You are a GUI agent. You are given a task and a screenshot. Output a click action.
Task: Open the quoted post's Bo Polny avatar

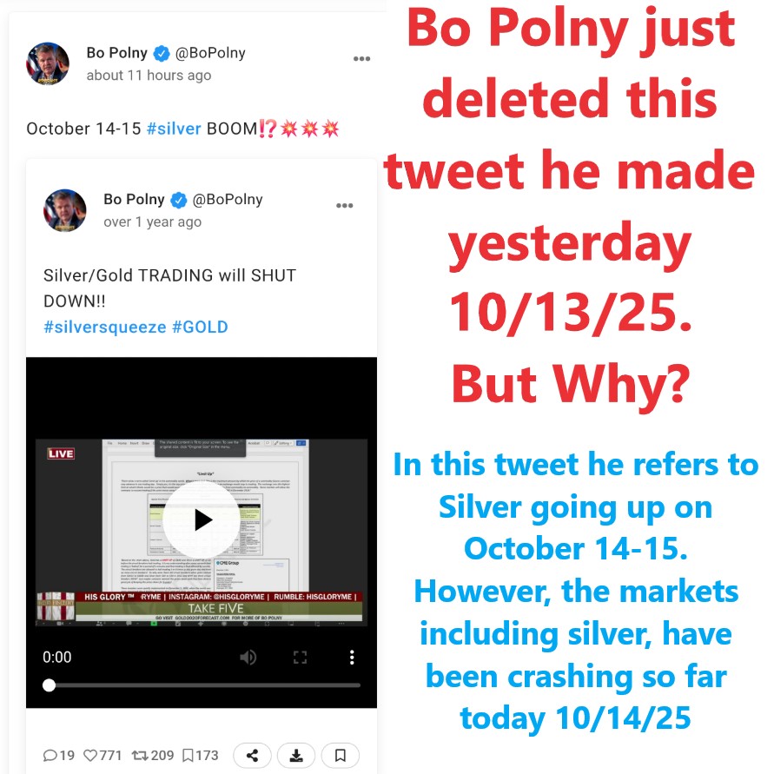click(64, 210)
